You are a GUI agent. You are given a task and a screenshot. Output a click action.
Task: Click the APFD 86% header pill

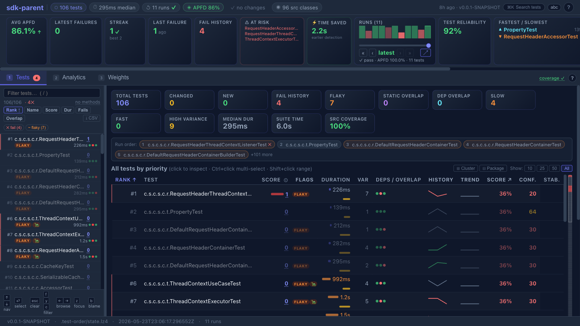click(203, 7)
